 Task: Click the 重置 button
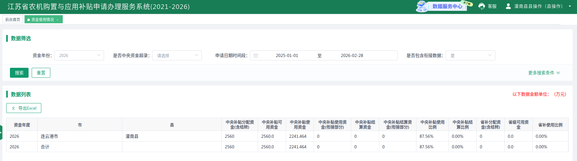(x=41, y=73)
